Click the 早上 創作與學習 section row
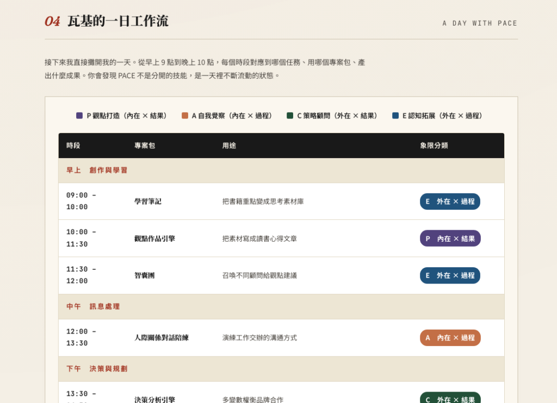 [x=281, y=171]
